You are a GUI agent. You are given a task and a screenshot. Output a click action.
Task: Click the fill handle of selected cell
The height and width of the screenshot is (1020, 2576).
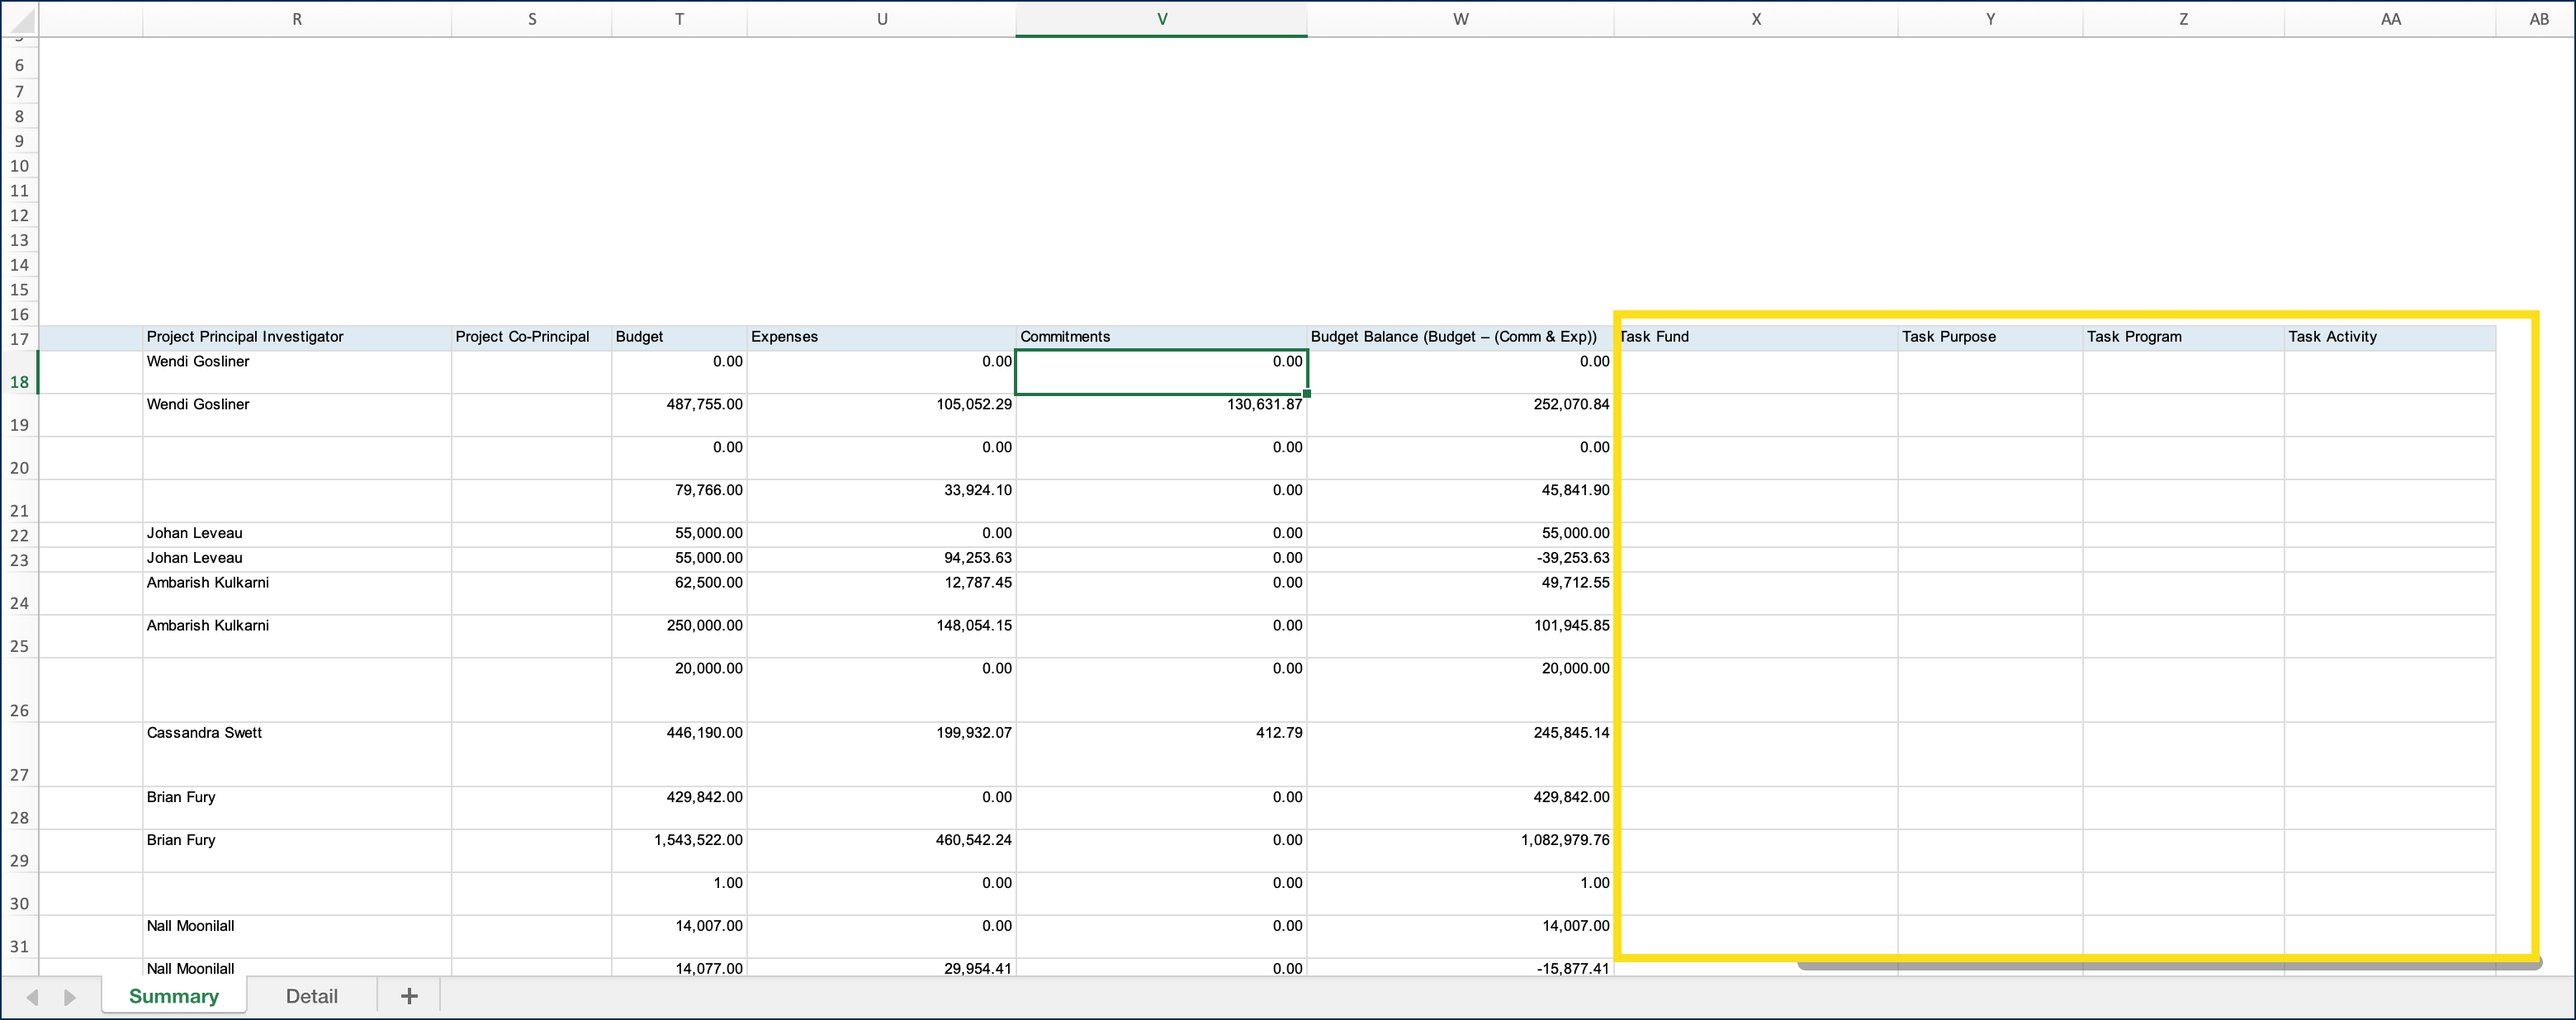point(1307,394)
